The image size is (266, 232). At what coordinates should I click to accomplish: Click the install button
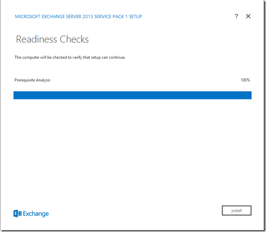(236, 211)
